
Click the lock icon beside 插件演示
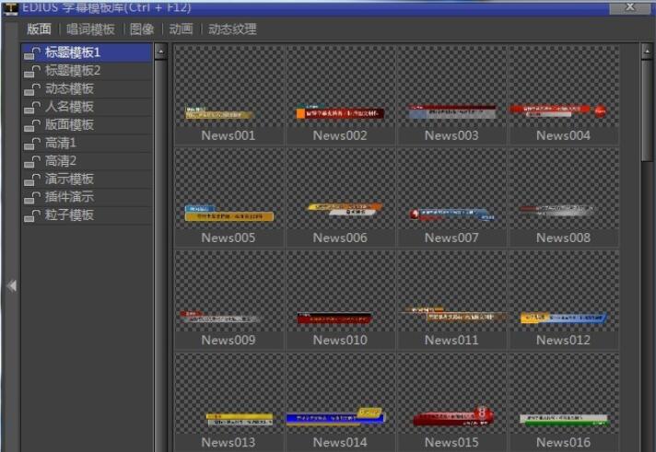(32, 197)
